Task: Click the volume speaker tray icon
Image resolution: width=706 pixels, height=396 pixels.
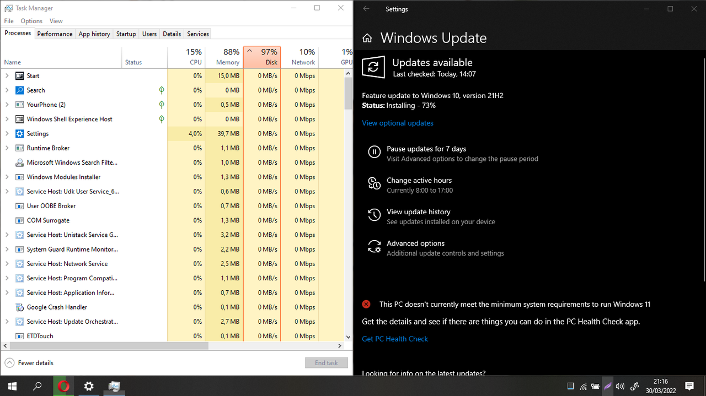Action: pyautogui.click(x=619, y=386)
